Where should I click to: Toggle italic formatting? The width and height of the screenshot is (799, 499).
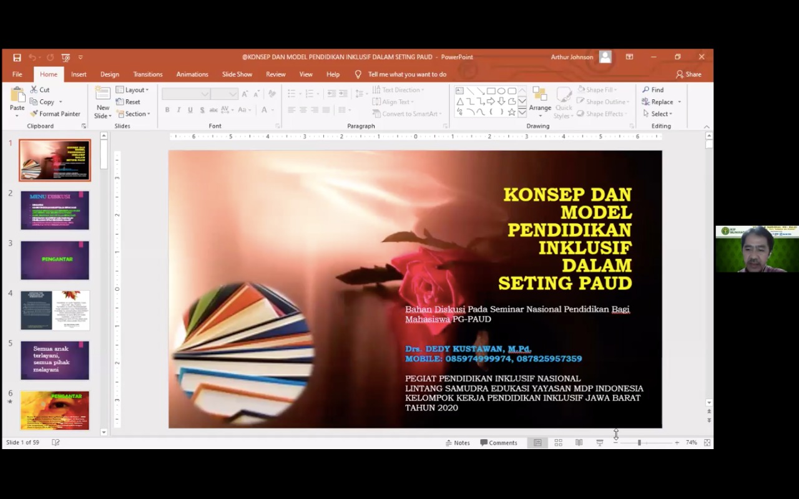pyautogui.click(x=179, y=110)
